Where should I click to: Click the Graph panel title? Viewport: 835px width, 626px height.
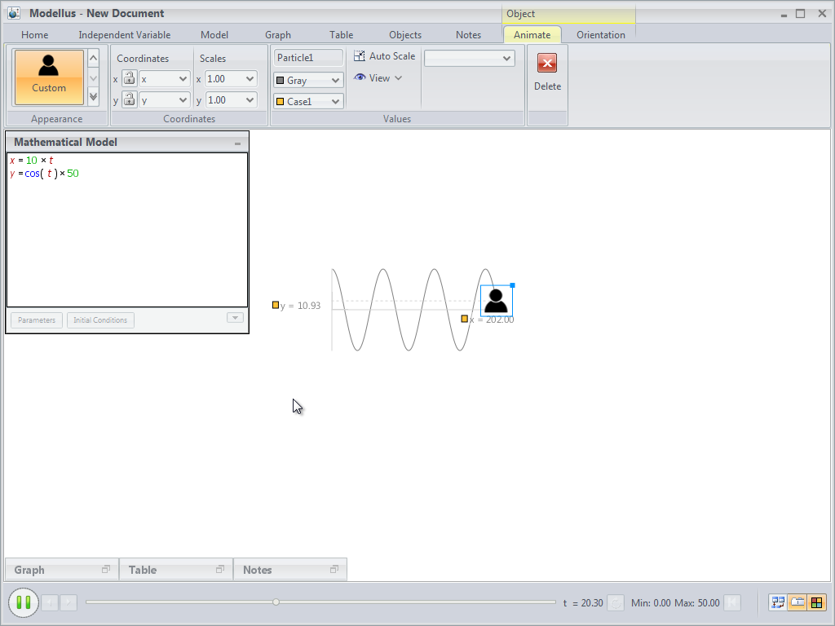(29, 570)
